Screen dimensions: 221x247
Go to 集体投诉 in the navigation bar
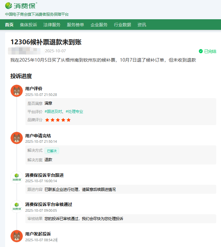click(x=28, y=25)
